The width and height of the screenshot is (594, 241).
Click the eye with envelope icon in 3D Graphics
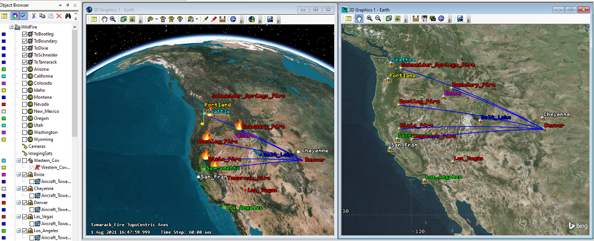pyautogui.click(x=171, y=19)
